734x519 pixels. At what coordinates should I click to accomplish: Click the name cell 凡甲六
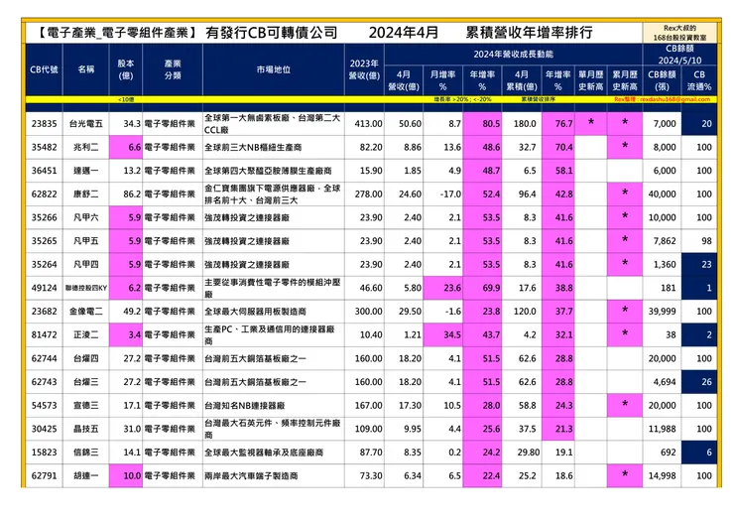click(x=85, y=217)
